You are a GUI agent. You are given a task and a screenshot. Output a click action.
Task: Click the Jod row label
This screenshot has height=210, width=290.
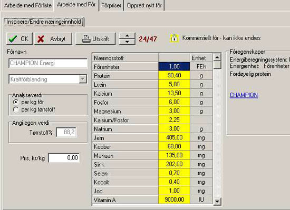pyautogui.click(x=125, y=191)
